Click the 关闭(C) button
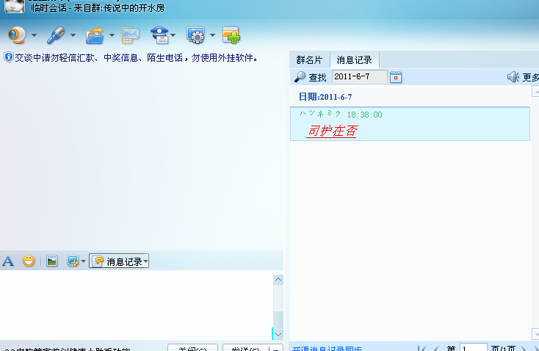Image resolution: width=539 pixels, height=351 pixels. coord(192,347)
